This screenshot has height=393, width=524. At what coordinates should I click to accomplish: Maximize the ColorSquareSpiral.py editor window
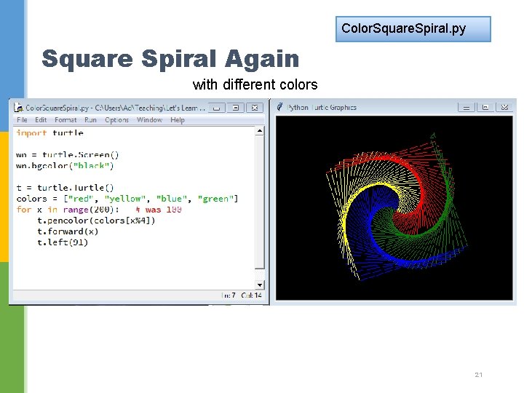click(x=236, y=108)
